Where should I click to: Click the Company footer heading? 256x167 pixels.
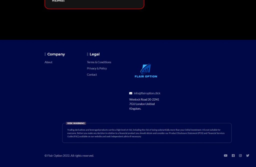56,54
